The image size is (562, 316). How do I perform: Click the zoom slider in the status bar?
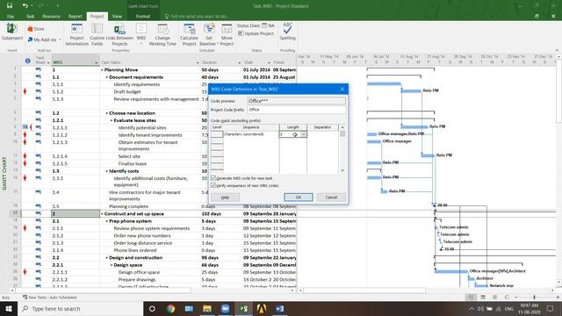534,298
